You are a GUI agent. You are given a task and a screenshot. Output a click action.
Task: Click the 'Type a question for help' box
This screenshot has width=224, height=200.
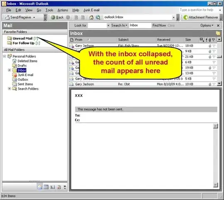(x=199, y=10)
